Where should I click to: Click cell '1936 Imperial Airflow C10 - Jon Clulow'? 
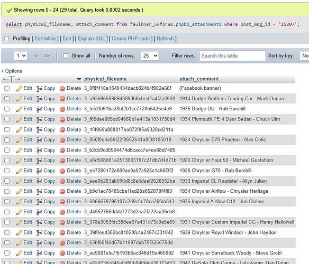click(222, 202)
